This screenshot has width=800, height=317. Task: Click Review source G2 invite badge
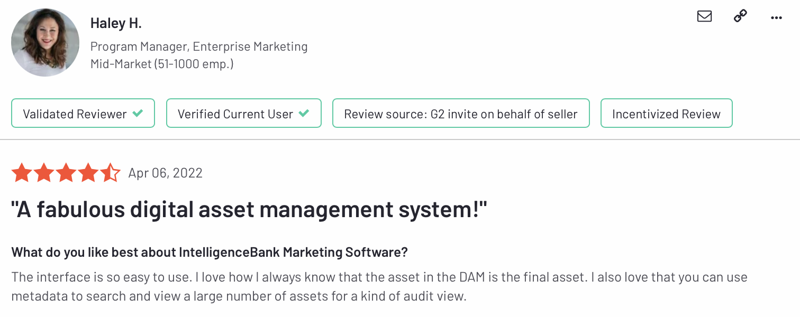click(x=461, y=113)
